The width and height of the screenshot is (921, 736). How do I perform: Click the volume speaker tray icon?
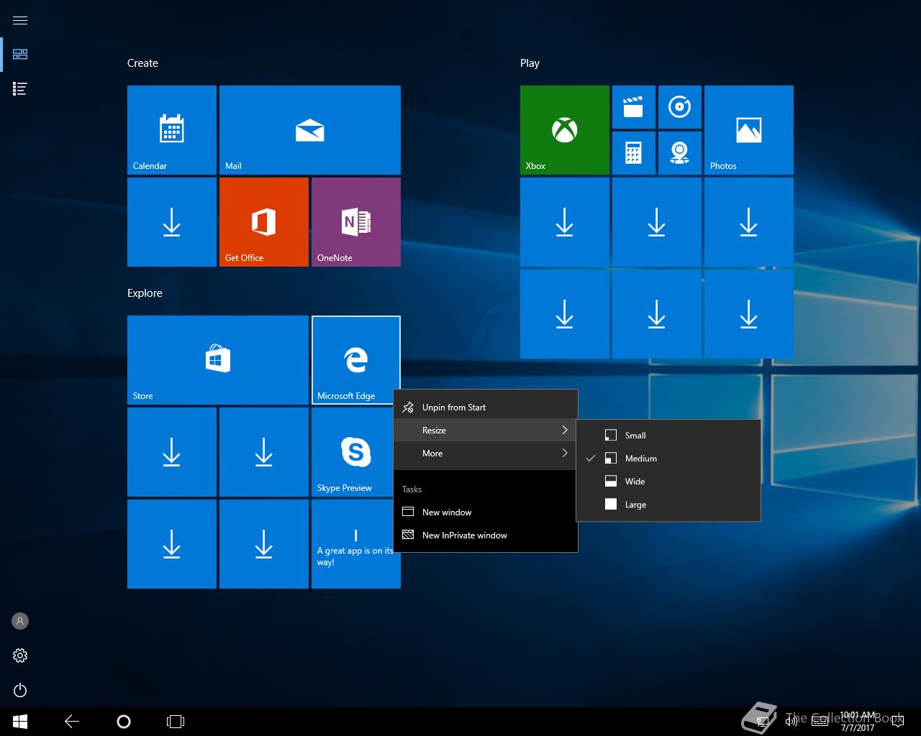[x=791, y=722]
